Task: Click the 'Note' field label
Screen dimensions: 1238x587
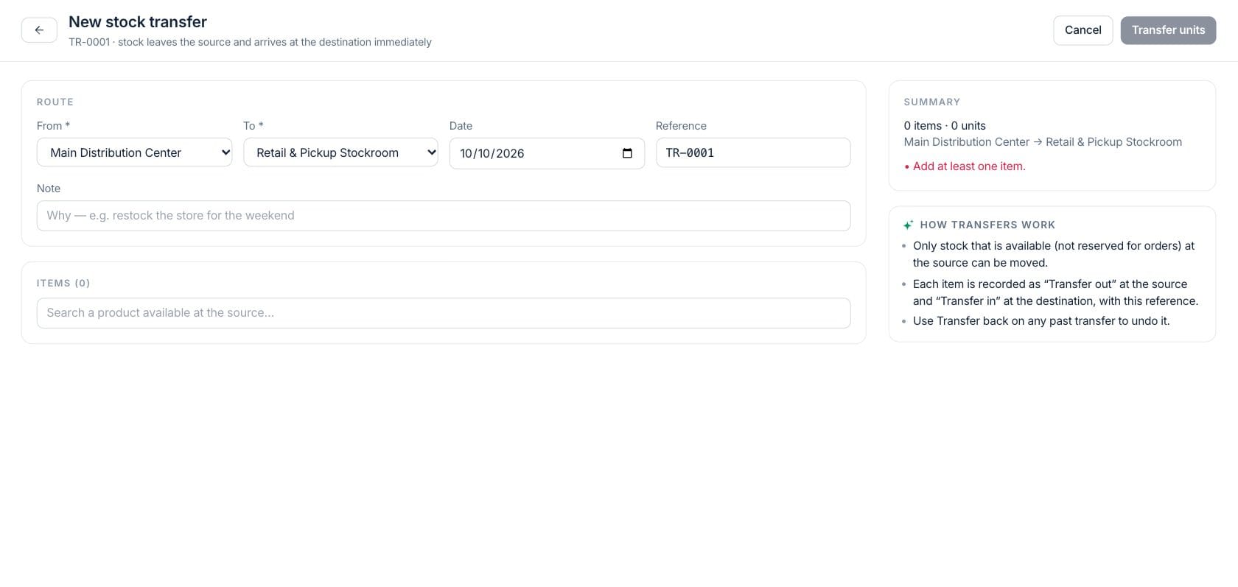Action: tap(49, 189)
